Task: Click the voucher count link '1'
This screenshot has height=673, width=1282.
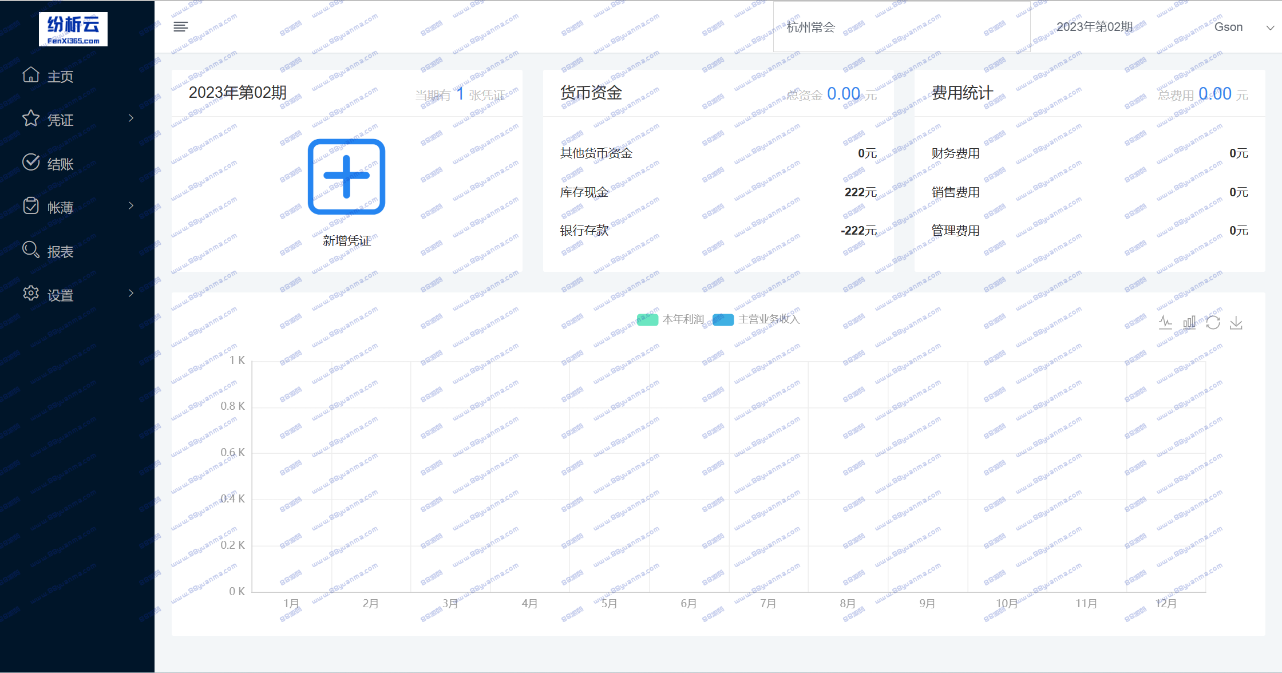Action: (x=460, y=94)
